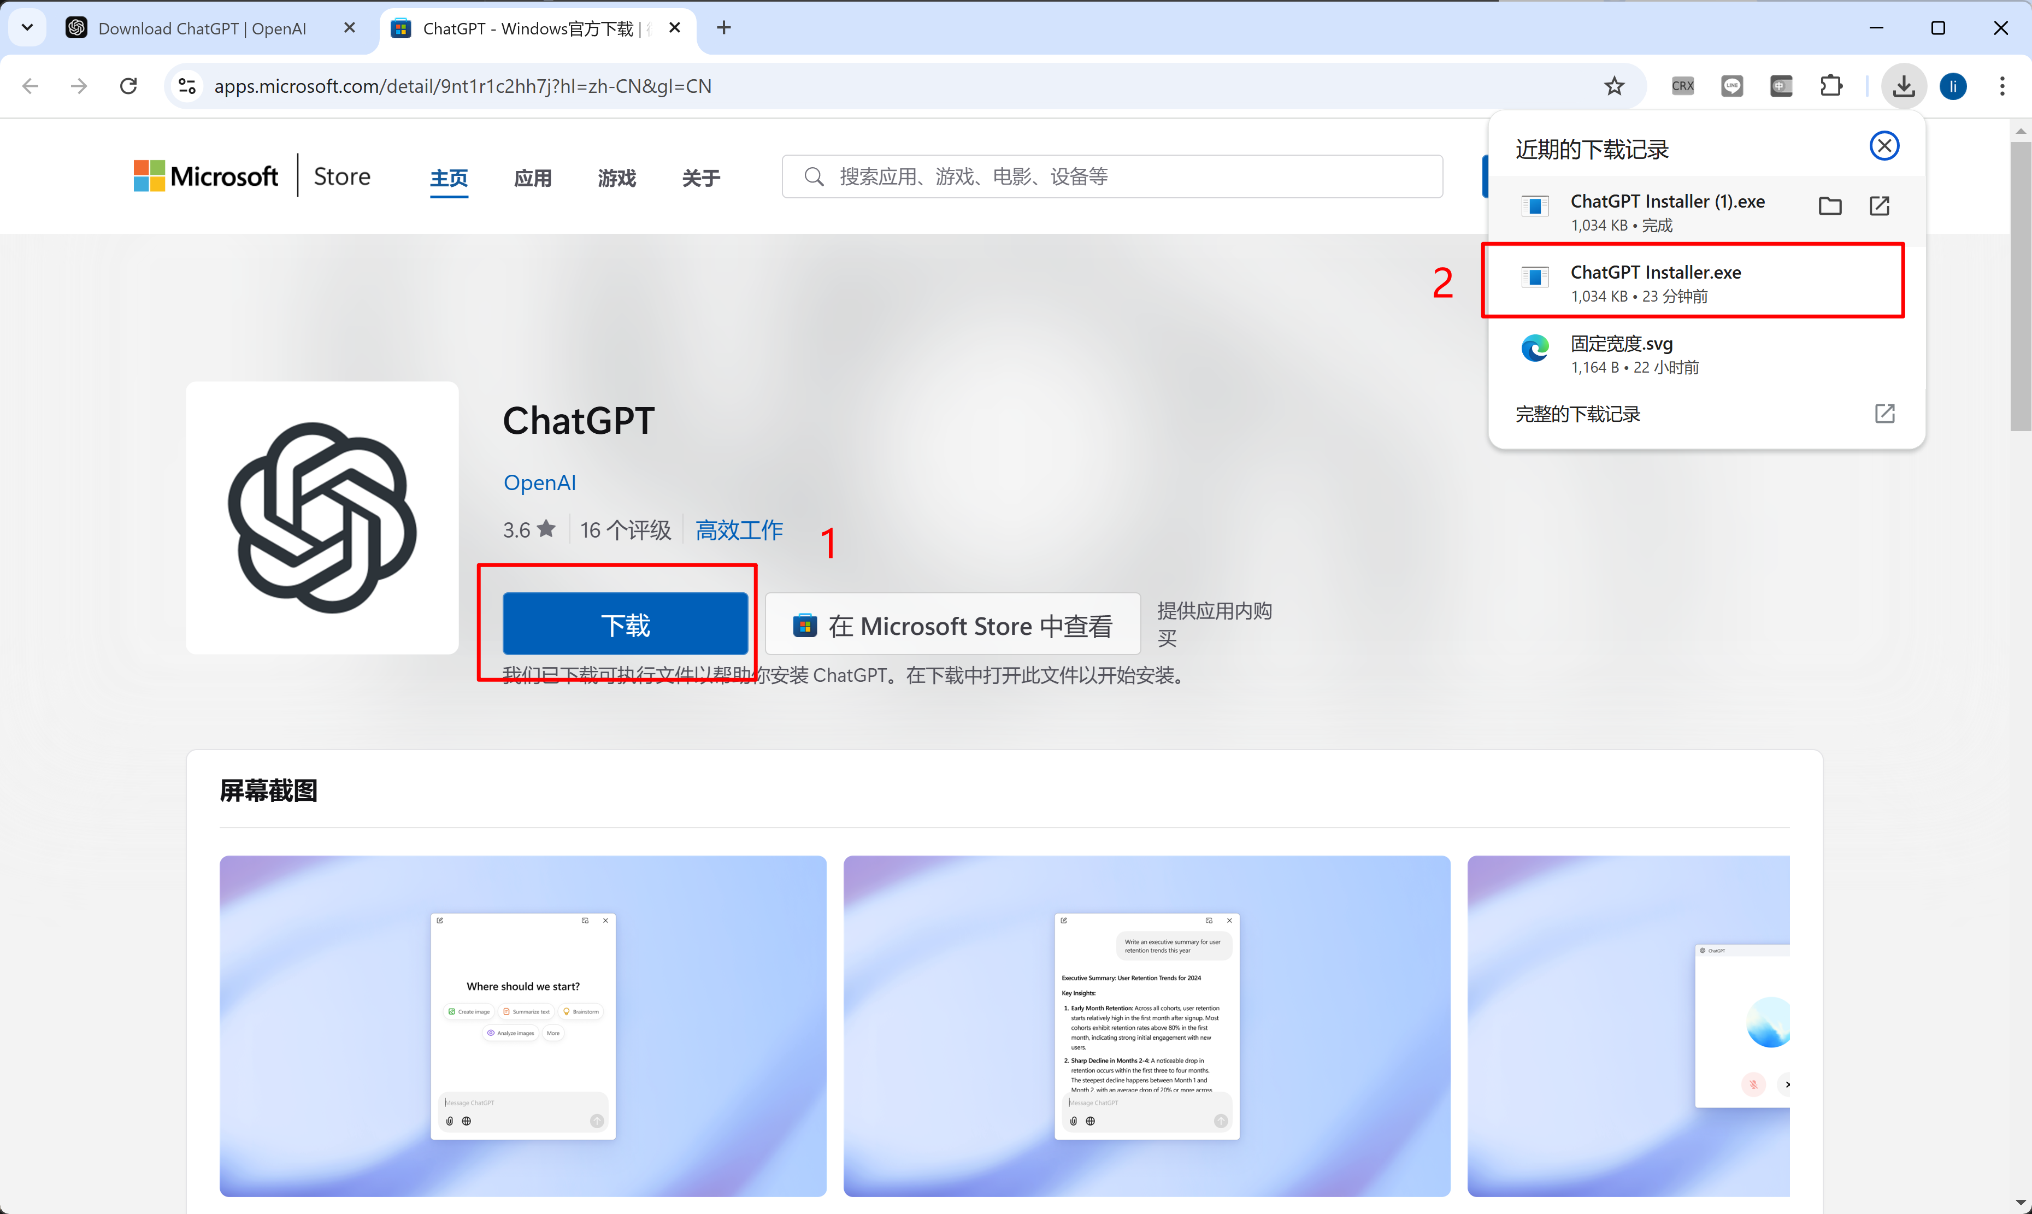2032x1214 pixels.
Task: Click the blue 下载 button
Action: point(625,623)
